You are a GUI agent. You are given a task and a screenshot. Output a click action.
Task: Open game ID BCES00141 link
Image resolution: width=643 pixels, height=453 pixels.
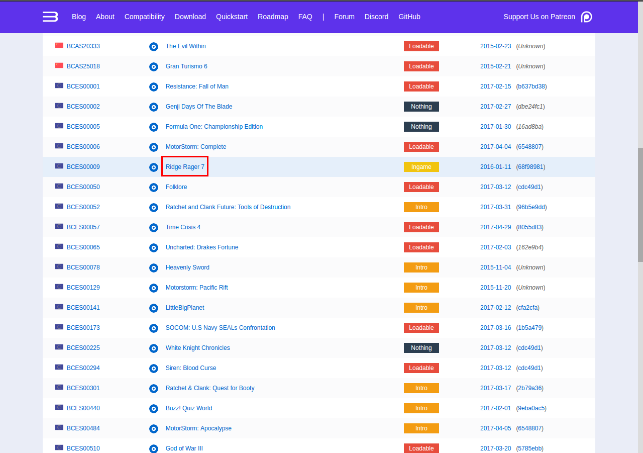coord(83,308)
